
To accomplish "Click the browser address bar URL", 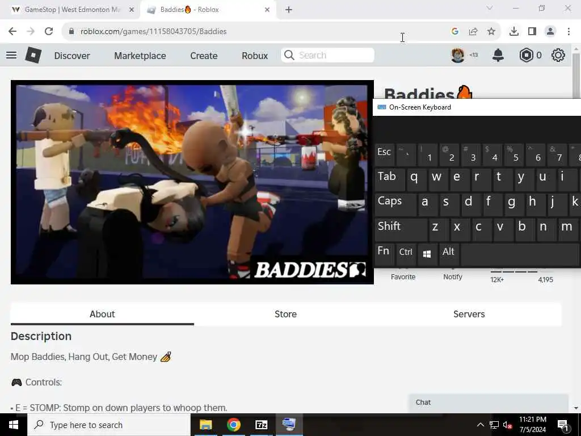I will tap(153, 31).
